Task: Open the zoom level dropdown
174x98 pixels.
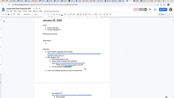Action: point(19,14)
